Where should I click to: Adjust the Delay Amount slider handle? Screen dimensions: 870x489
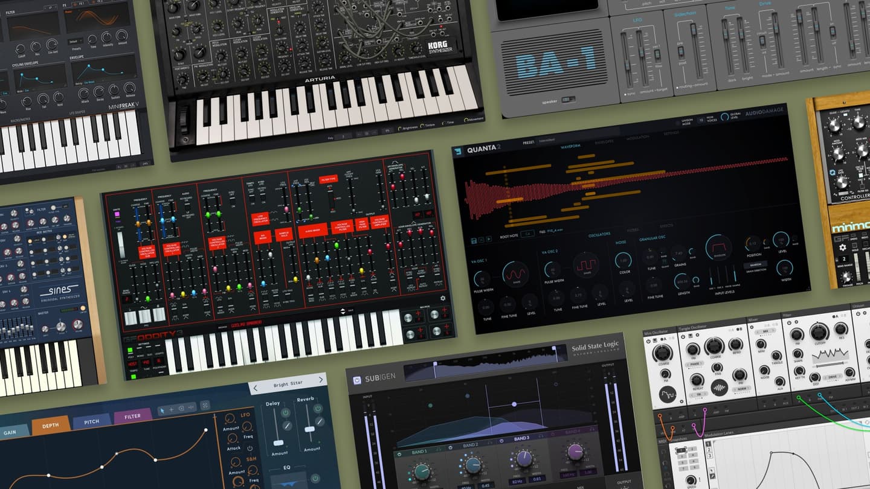(x=279, y=443)
